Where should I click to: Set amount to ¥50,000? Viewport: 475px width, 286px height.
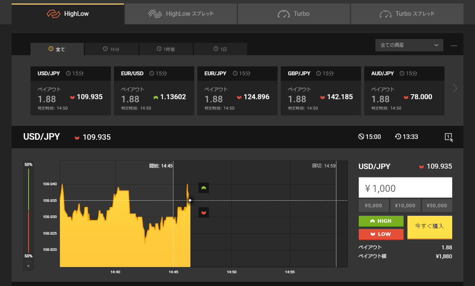point(437,206)
